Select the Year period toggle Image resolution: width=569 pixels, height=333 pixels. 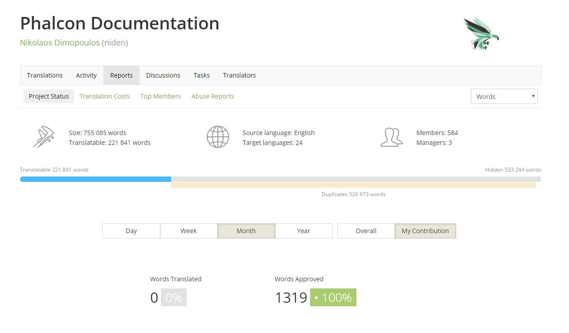(303, 231)
